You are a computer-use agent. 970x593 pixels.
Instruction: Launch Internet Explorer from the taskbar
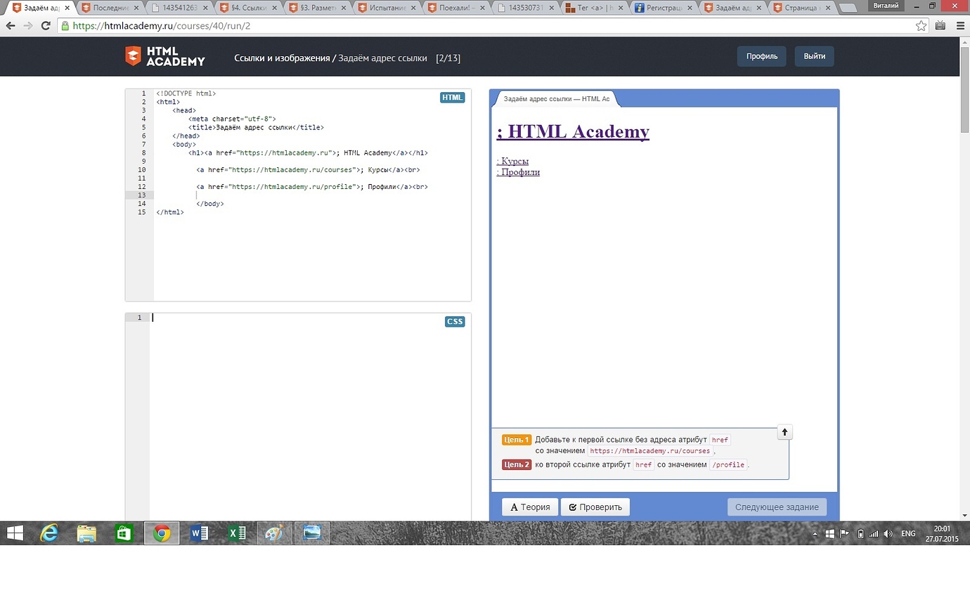pyautogui.click(x=49, y=533)
